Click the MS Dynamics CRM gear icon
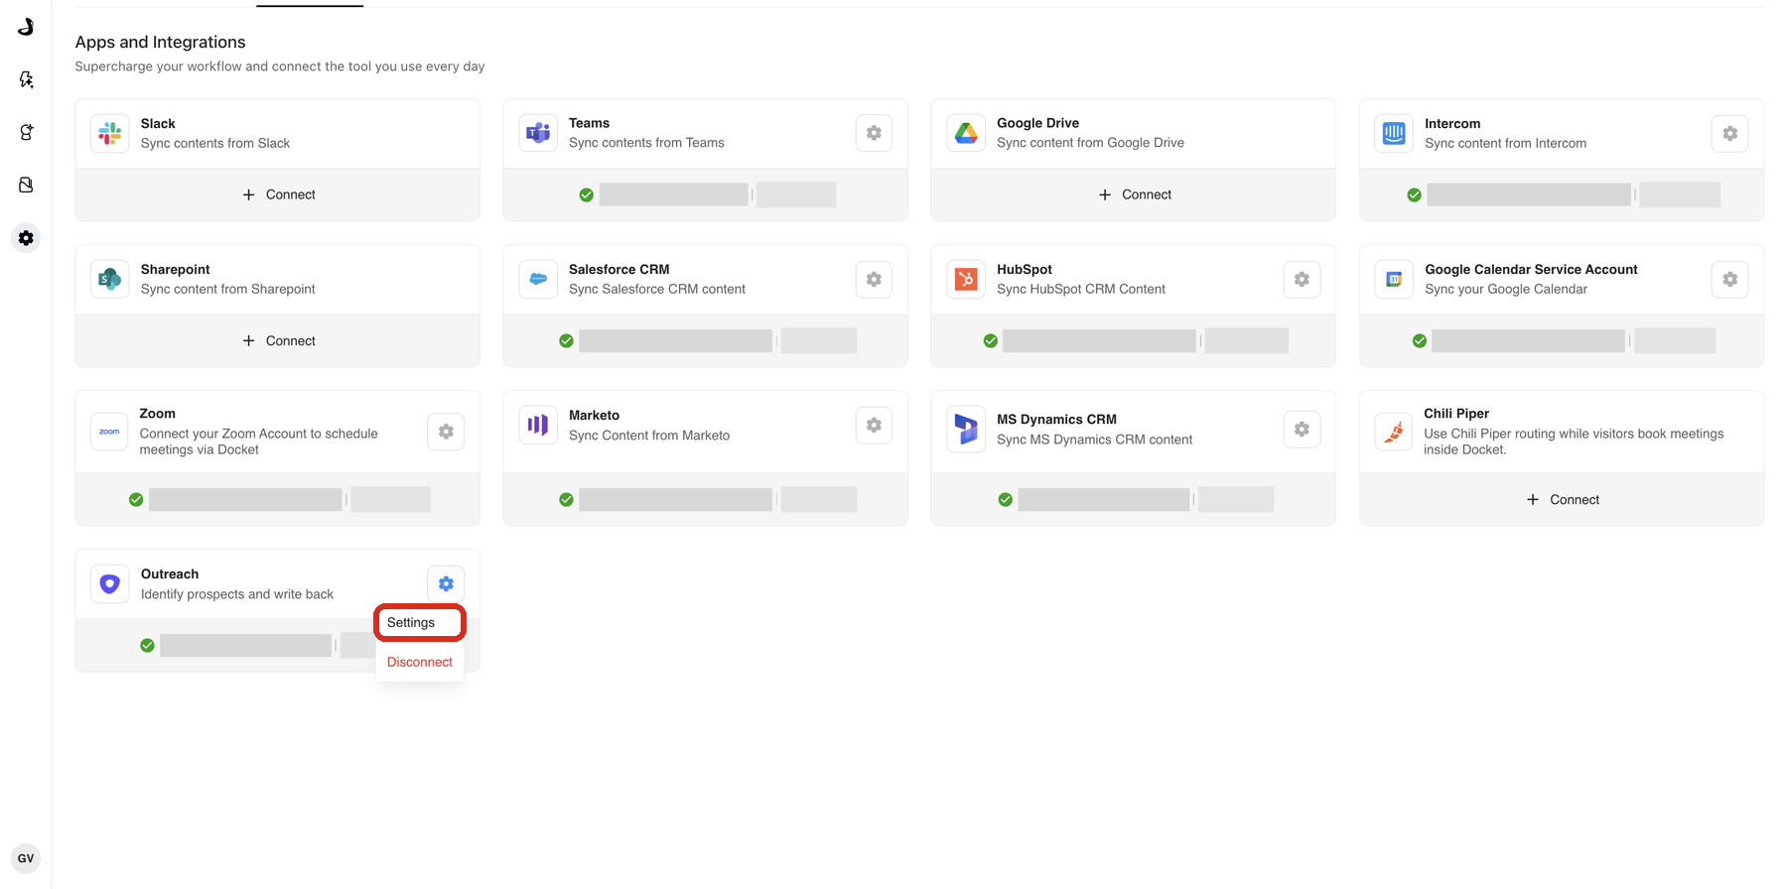This screenshot has width=1787, height=889. [1302, 429]
